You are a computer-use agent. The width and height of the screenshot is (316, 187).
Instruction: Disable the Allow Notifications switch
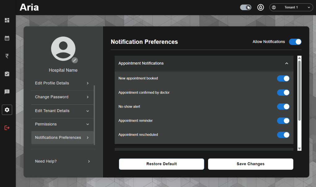[295, 42]
